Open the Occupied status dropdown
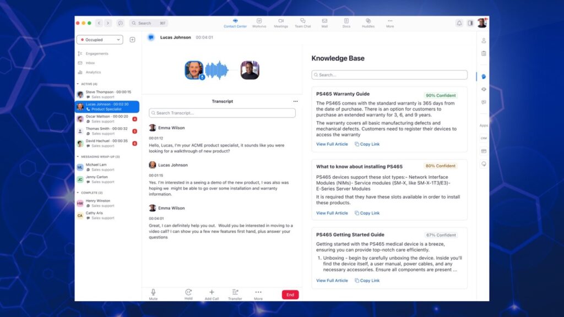Image resolution: width=564 pixels, height=317 pixels. click(100, 40)
